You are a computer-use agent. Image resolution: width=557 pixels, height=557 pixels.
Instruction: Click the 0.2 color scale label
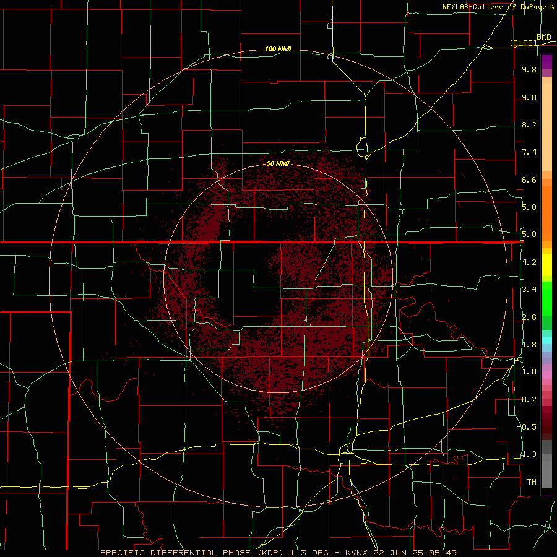[x=529, y=400]
